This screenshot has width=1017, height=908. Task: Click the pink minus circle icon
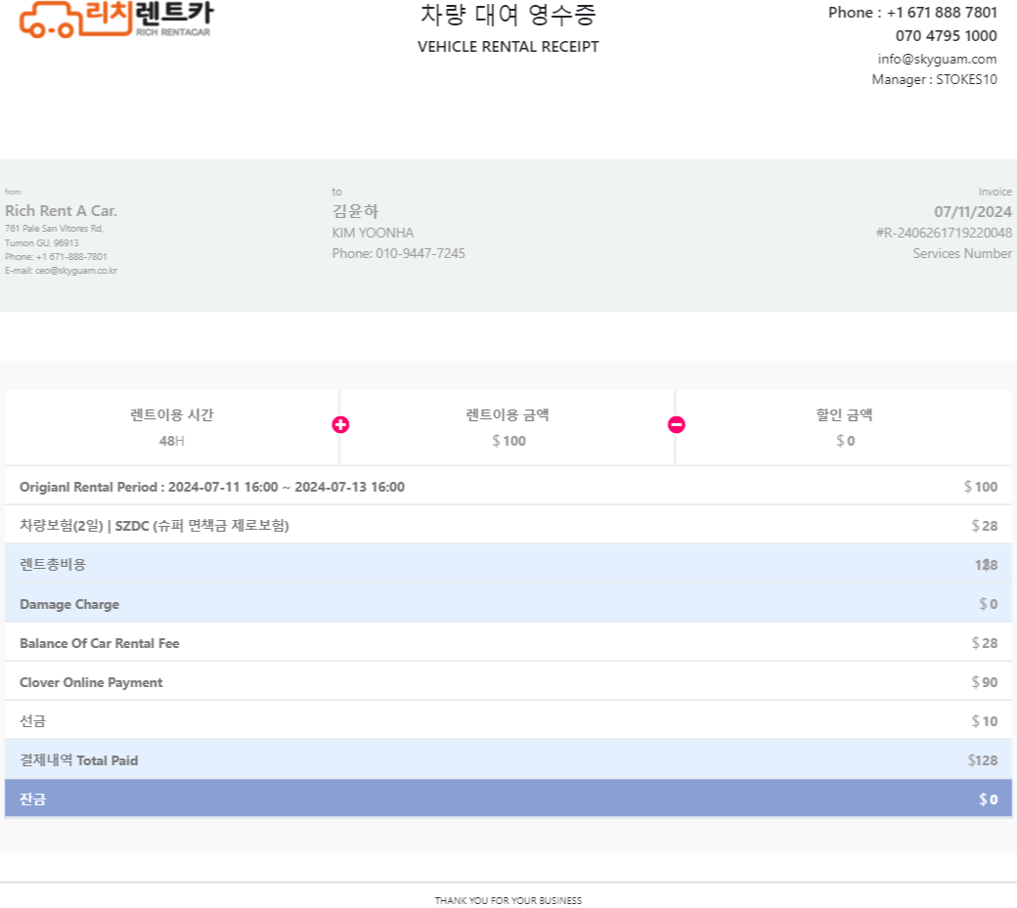coord(677,424)
